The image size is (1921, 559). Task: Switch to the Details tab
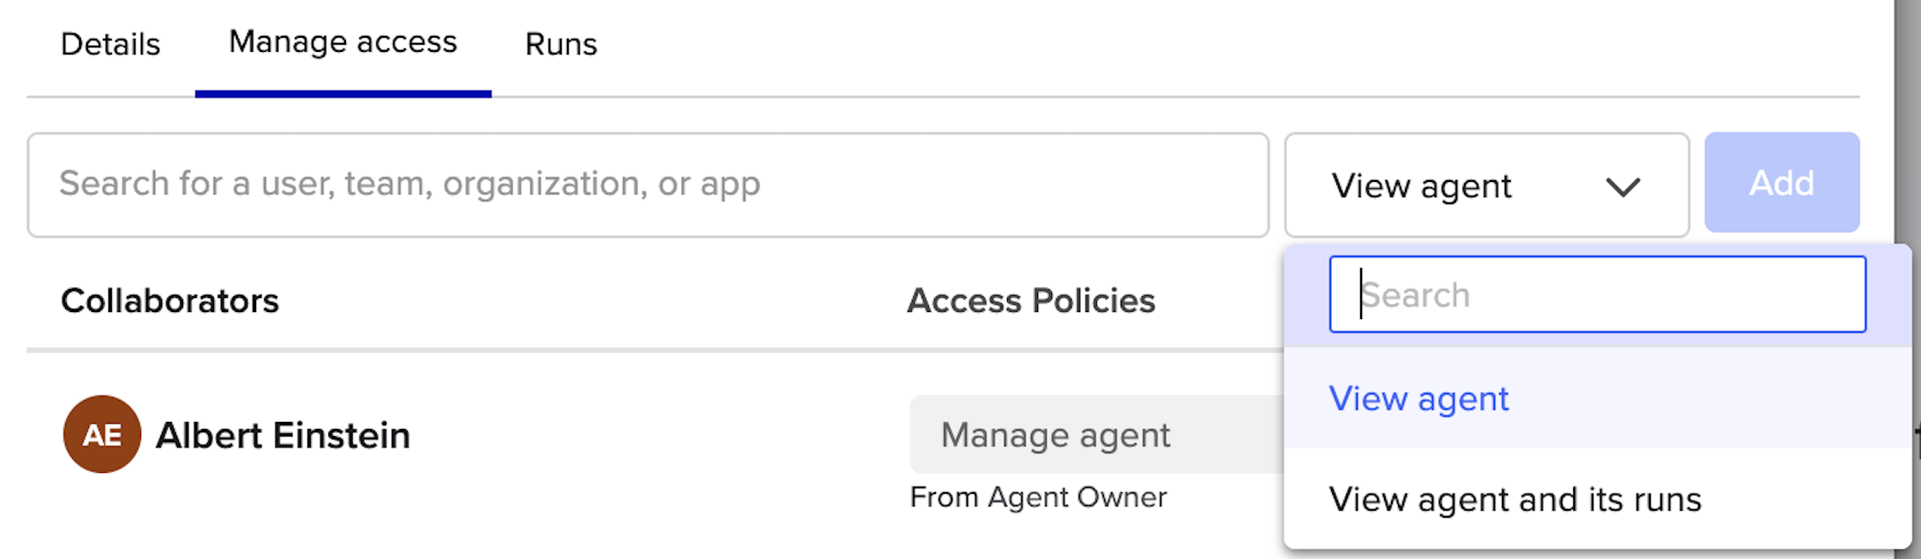[x=110, y=44]
